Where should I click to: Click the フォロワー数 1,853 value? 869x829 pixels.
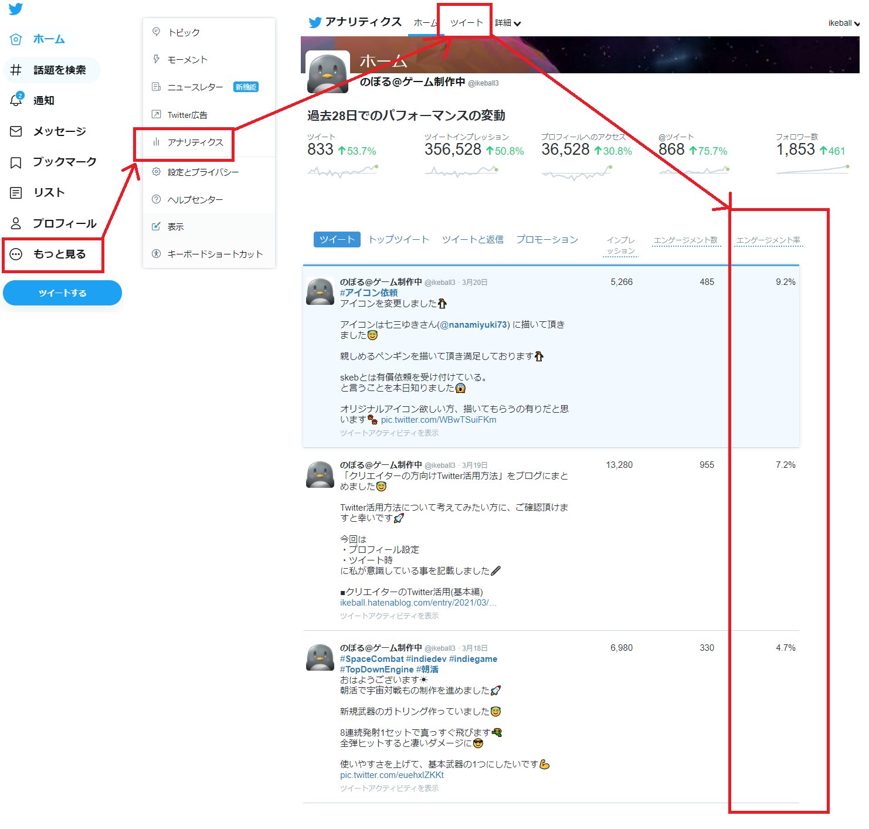(796, 150)
